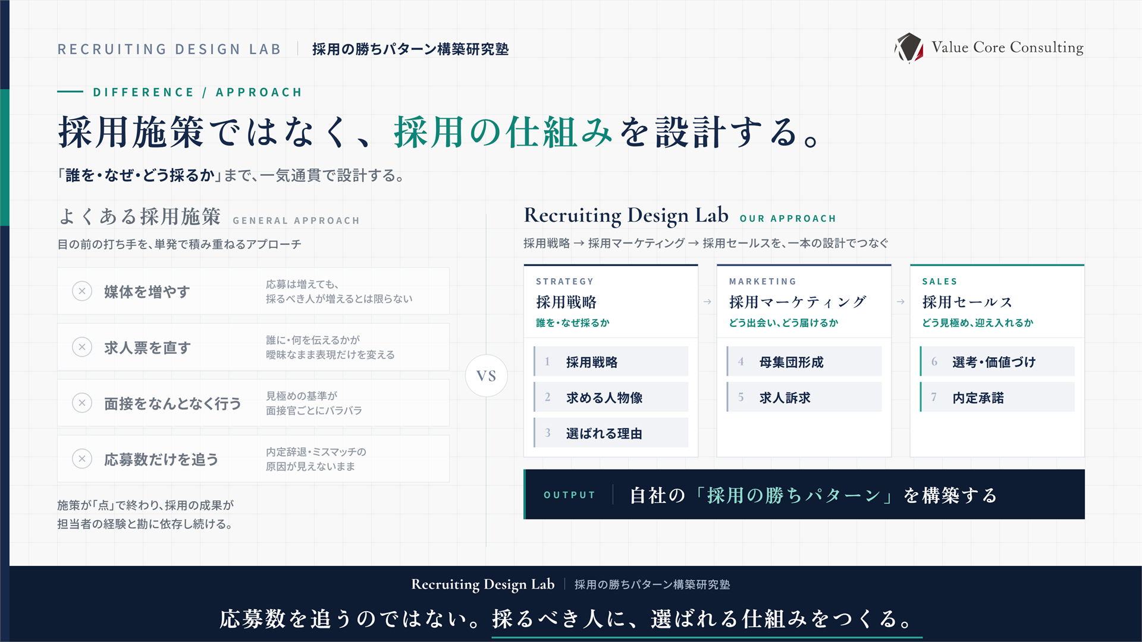Click the X icon beside 応募数だけを追う

click(x=82, y=459)
